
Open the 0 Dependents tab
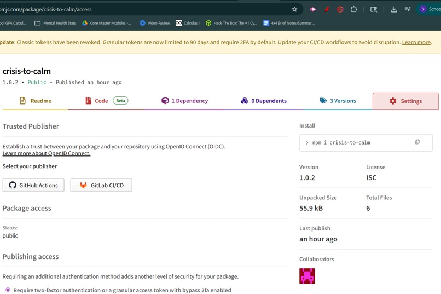click(264, 101)
